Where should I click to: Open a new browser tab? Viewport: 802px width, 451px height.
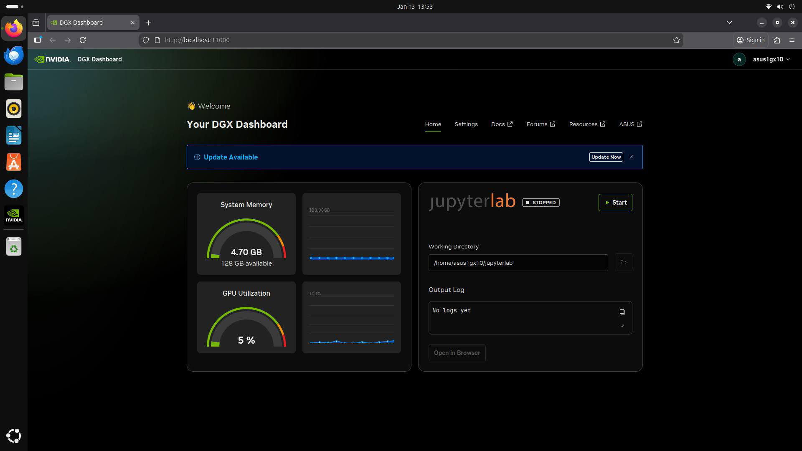pyautogui.click(x=148, y=23)
